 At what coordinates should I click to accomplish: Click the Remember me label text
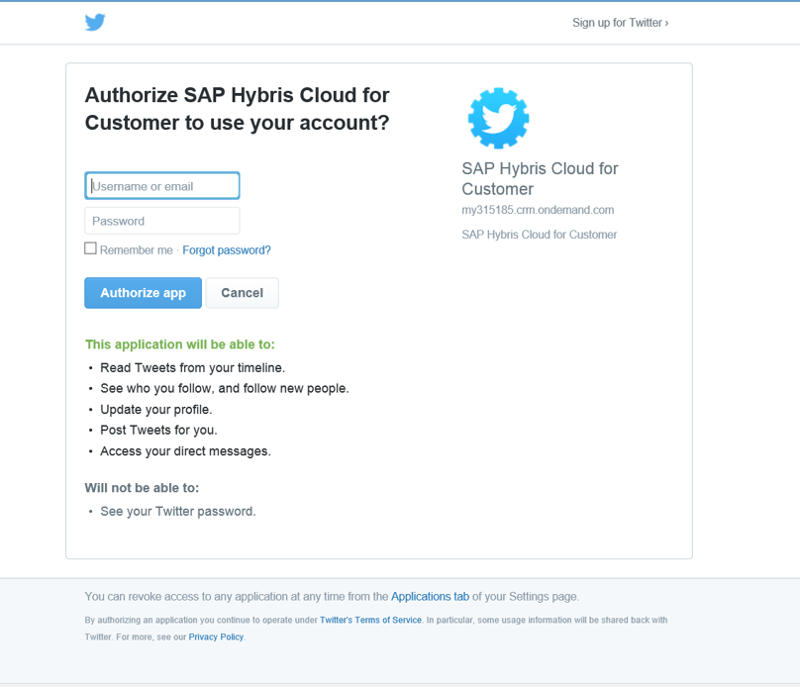(x=137, y=249)
